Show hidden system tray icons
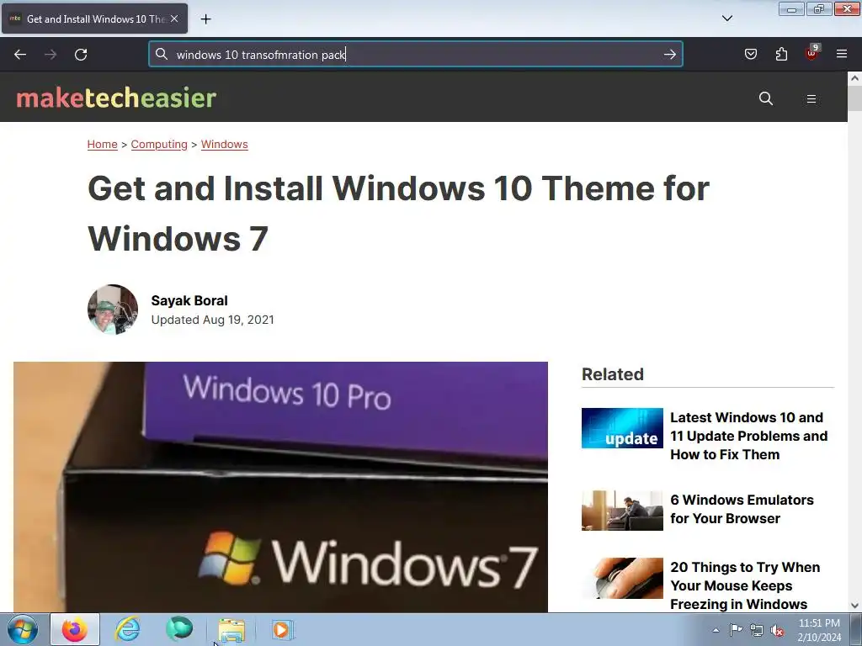Image resolution: width=862 pixels, height=646 pixels. click(x=716, y=630)
